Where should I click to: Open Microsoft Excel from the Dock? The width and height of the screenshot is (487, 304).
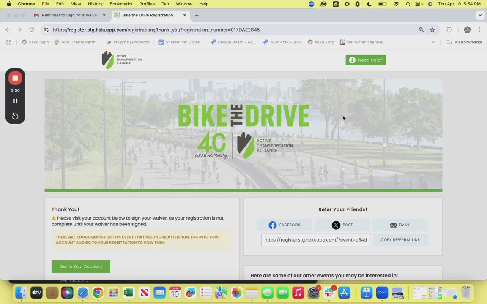129,293
